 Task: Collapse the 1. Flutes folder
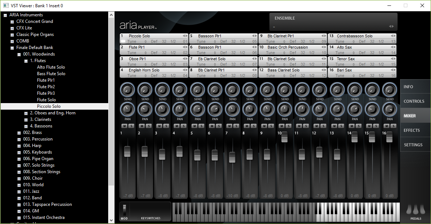[x=26, y=61]
